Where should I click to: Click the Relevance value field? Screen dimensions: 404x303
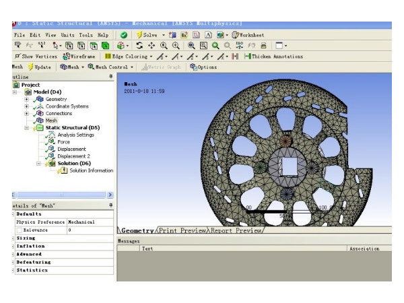pos(90,230)
